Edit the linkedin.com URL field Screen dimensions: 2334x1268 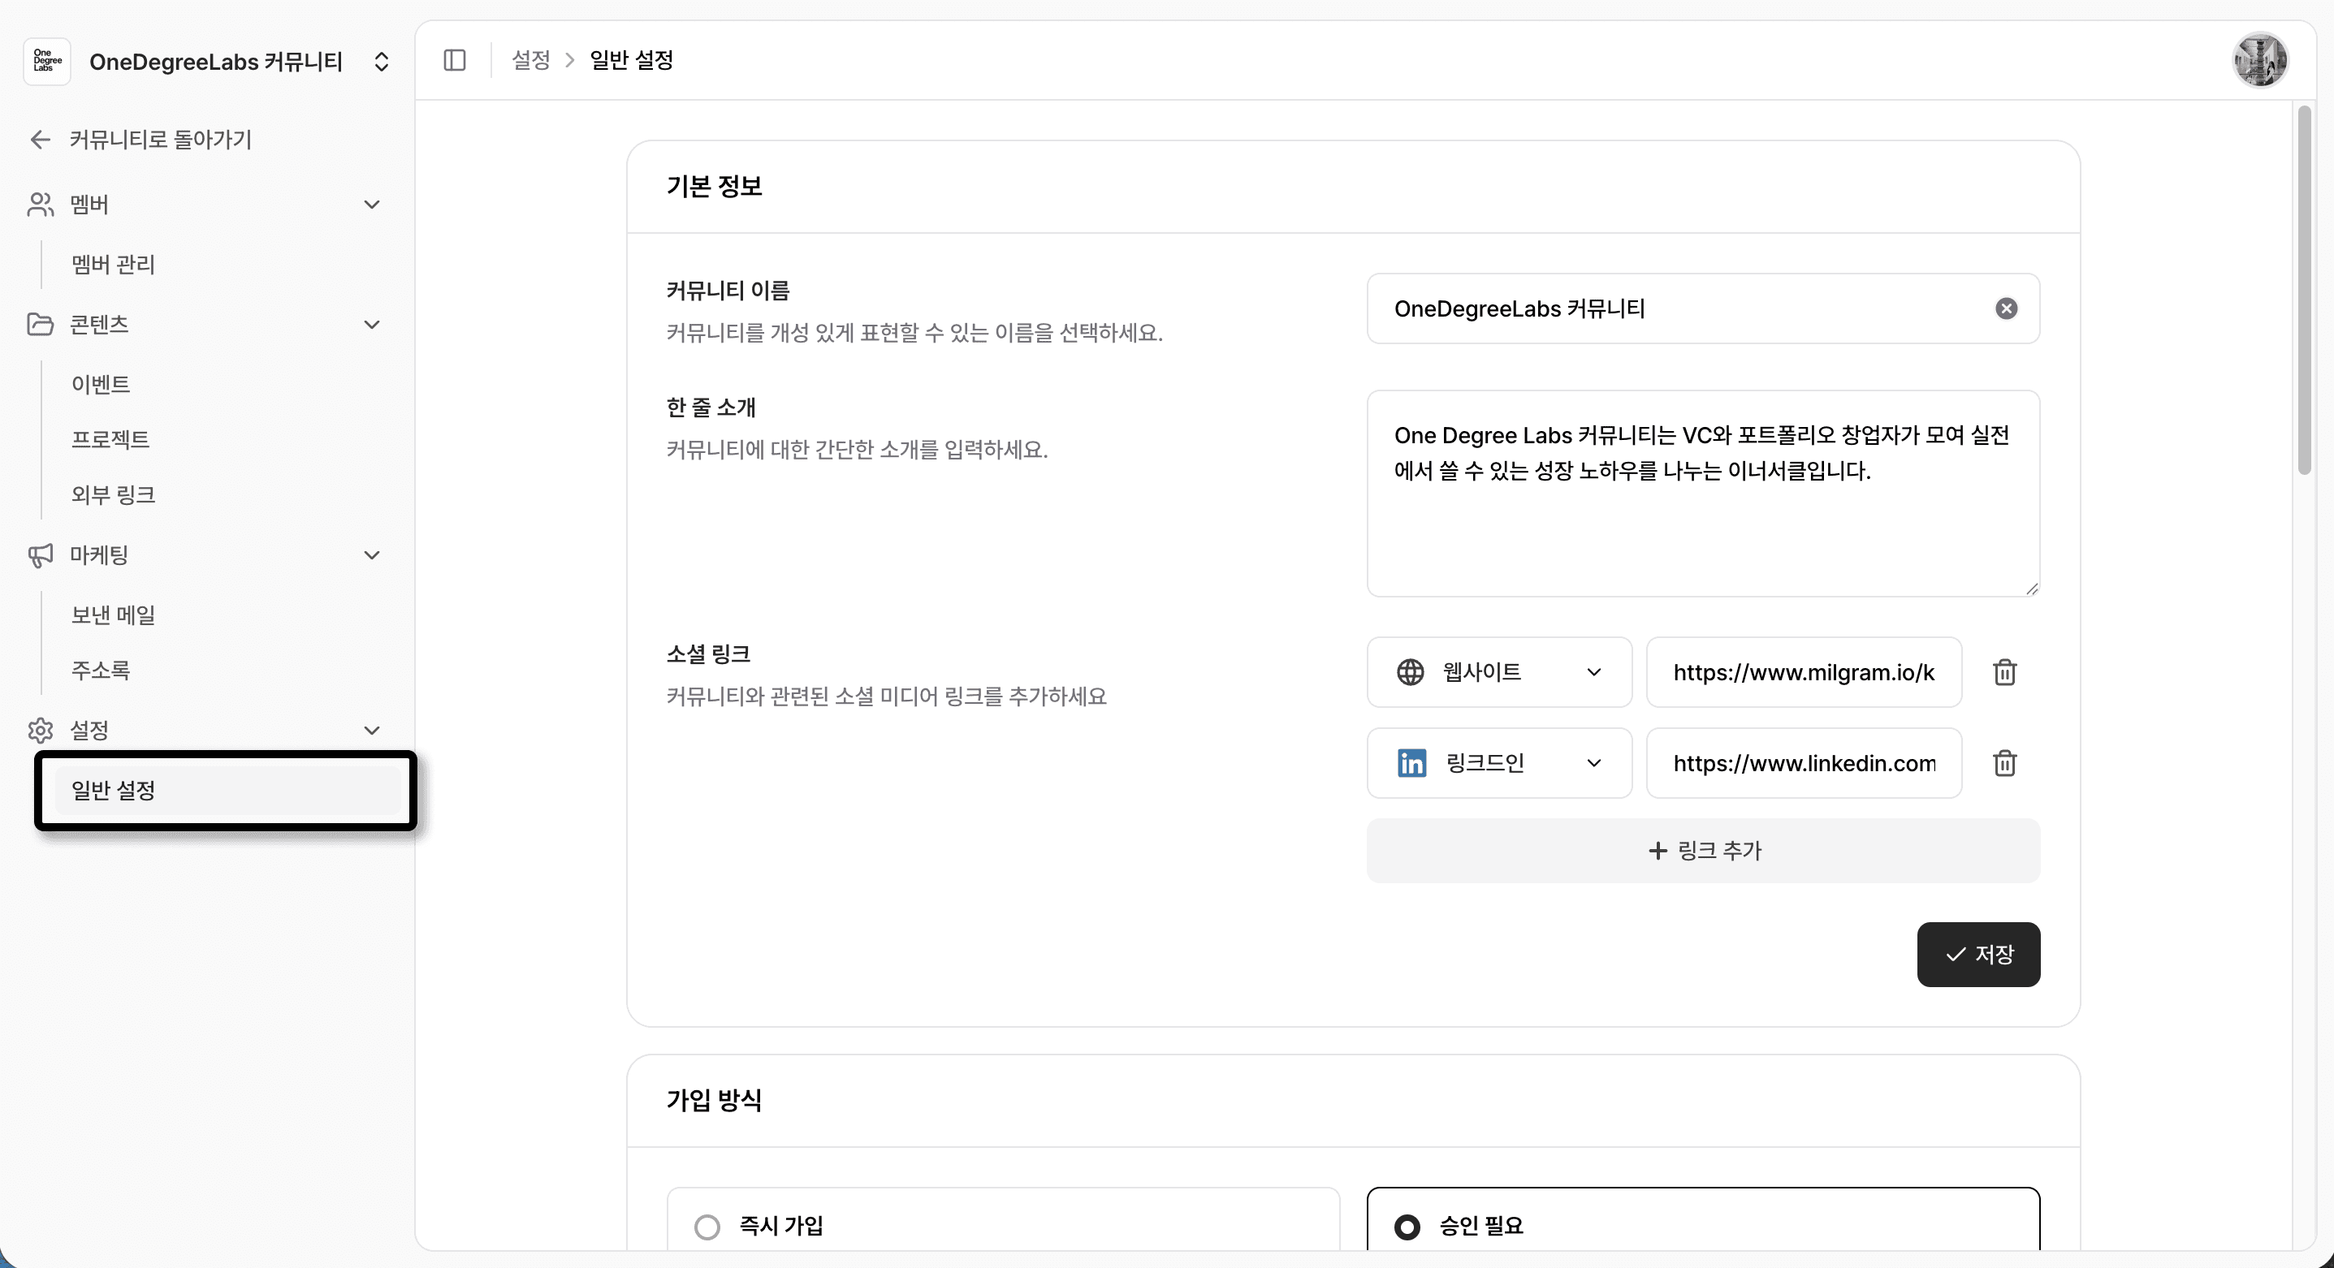coord(1804,762)
